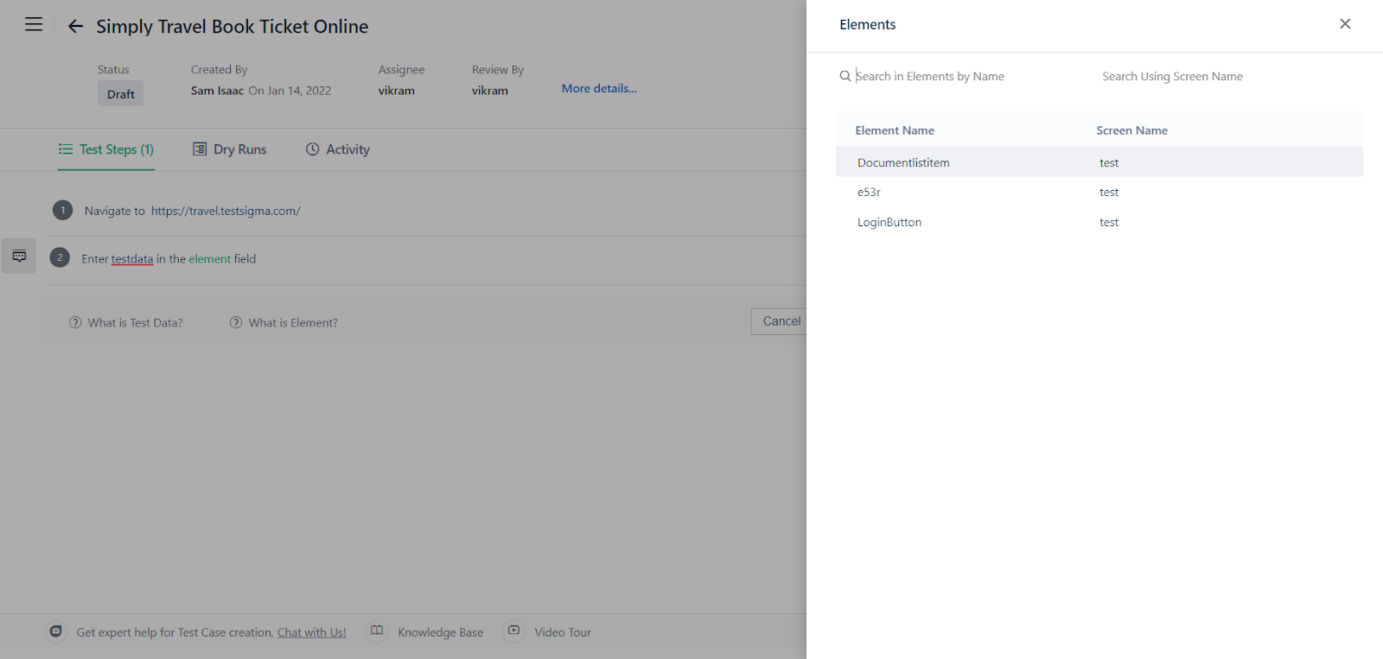Screen dimensions: 1383x659
Task: Select the Documentlistitem element row
Action: pyautogui.click(x=903, y=162)
